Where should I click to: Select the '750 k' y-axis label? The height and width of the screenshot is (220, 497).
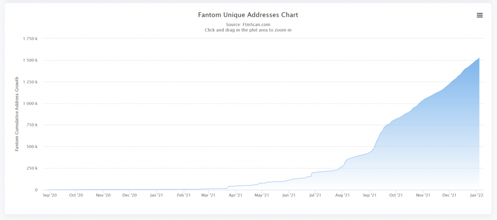[32, 125]
